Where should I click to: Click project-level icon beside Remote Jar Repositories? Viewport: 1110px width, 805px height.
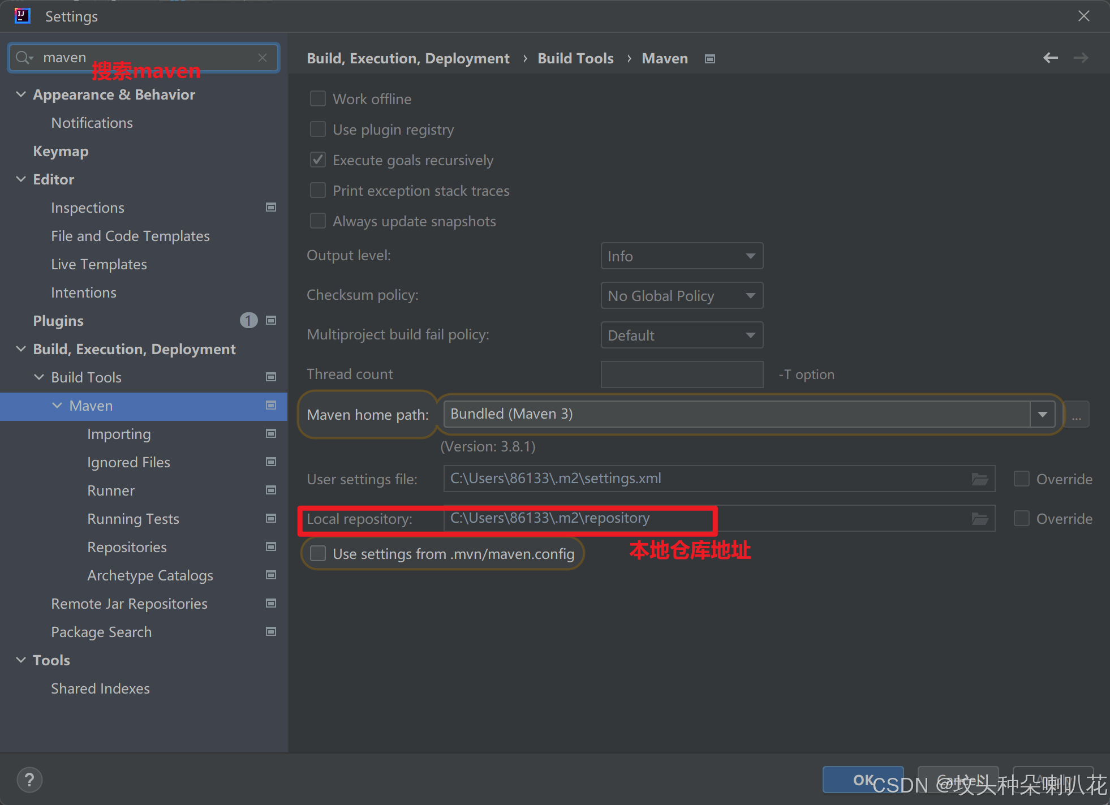(271, 604)
